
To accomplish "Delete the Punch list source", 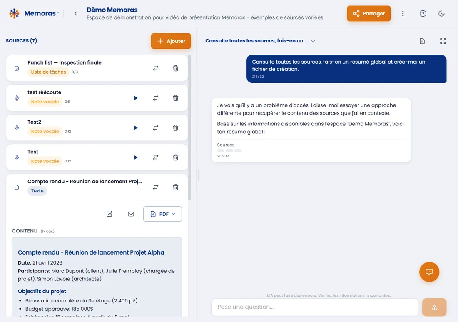I will pos(176,68).
